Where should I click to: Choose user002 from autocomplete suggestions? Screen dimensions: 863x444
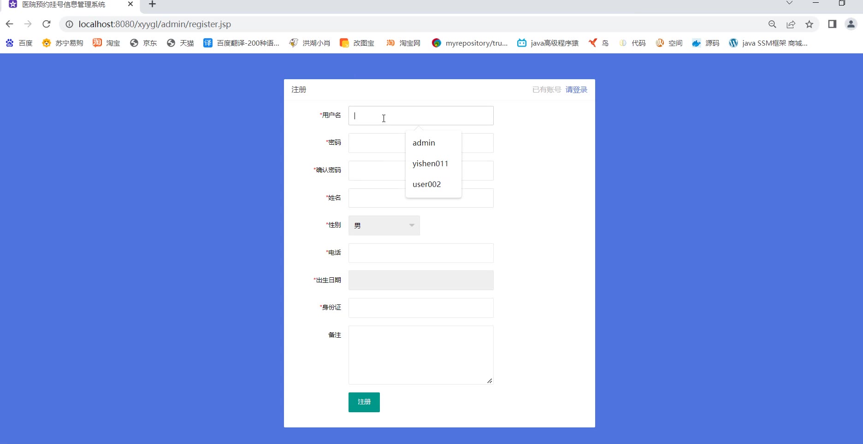point(433,184)
